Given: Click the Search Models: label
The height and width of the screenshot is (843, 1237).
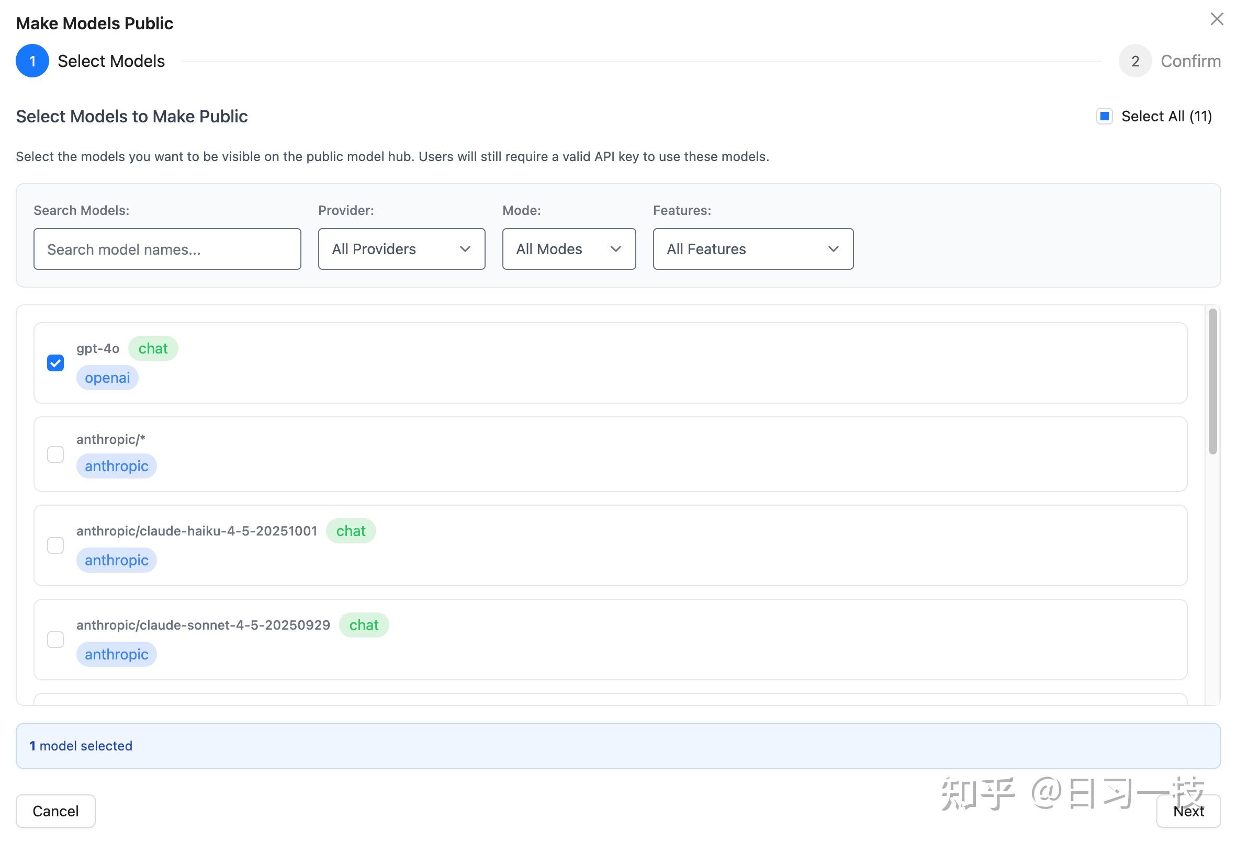Looking at the screenshot, I should (82, 210).
